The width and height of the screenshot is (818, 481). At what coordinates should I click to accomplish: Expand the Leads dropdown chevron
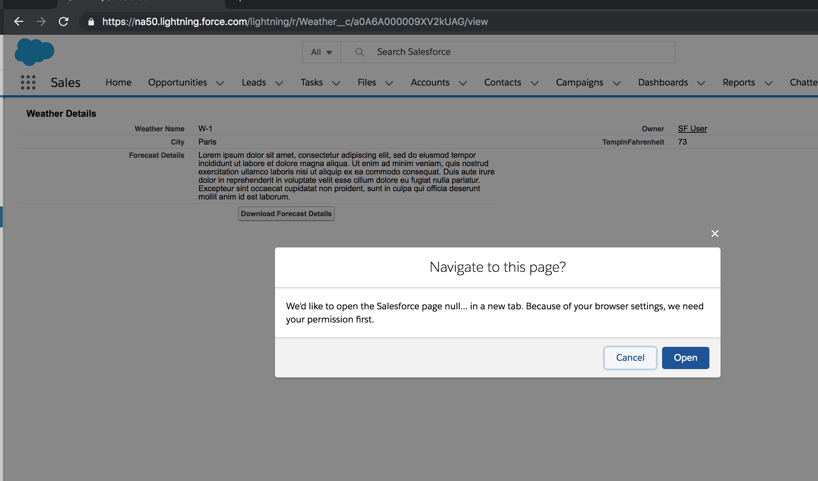point(280,83)
